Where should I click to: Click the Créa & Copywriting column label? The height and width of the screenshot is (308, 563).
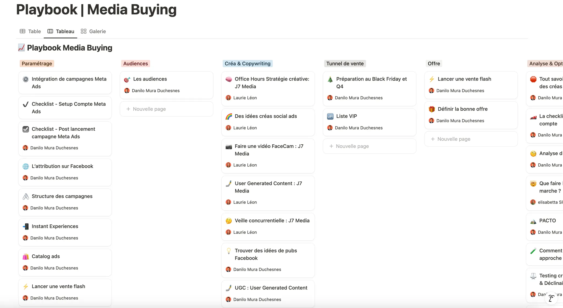coord(247,64)
